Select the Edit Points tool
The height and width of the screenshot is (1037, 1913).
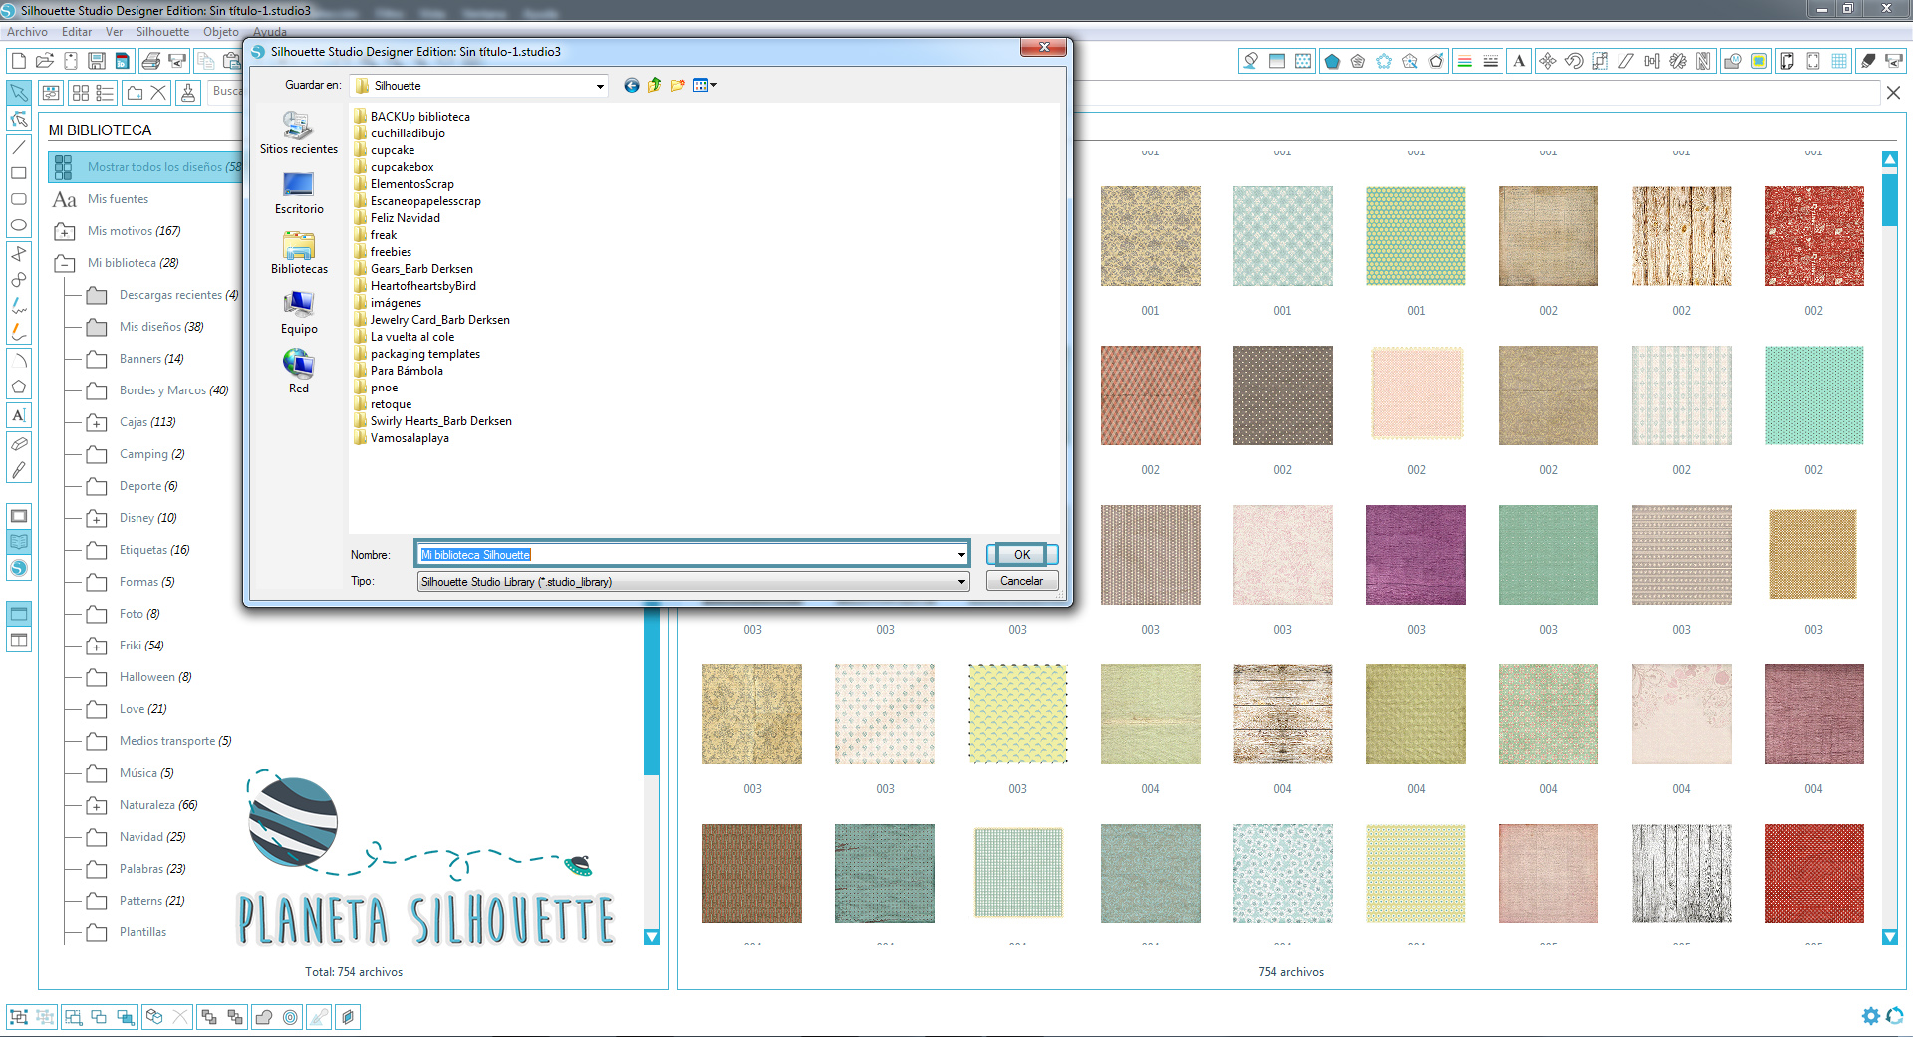19,120
